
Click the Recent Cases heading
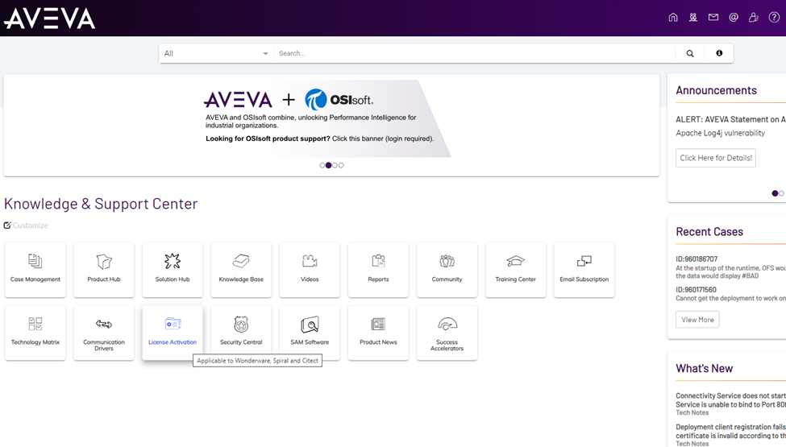[709, 232]
